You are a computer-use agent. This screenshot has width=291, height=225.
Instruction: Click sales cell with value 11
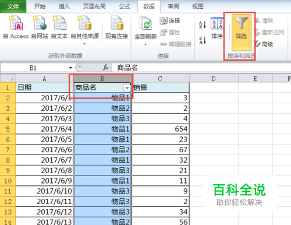(160, 181)
